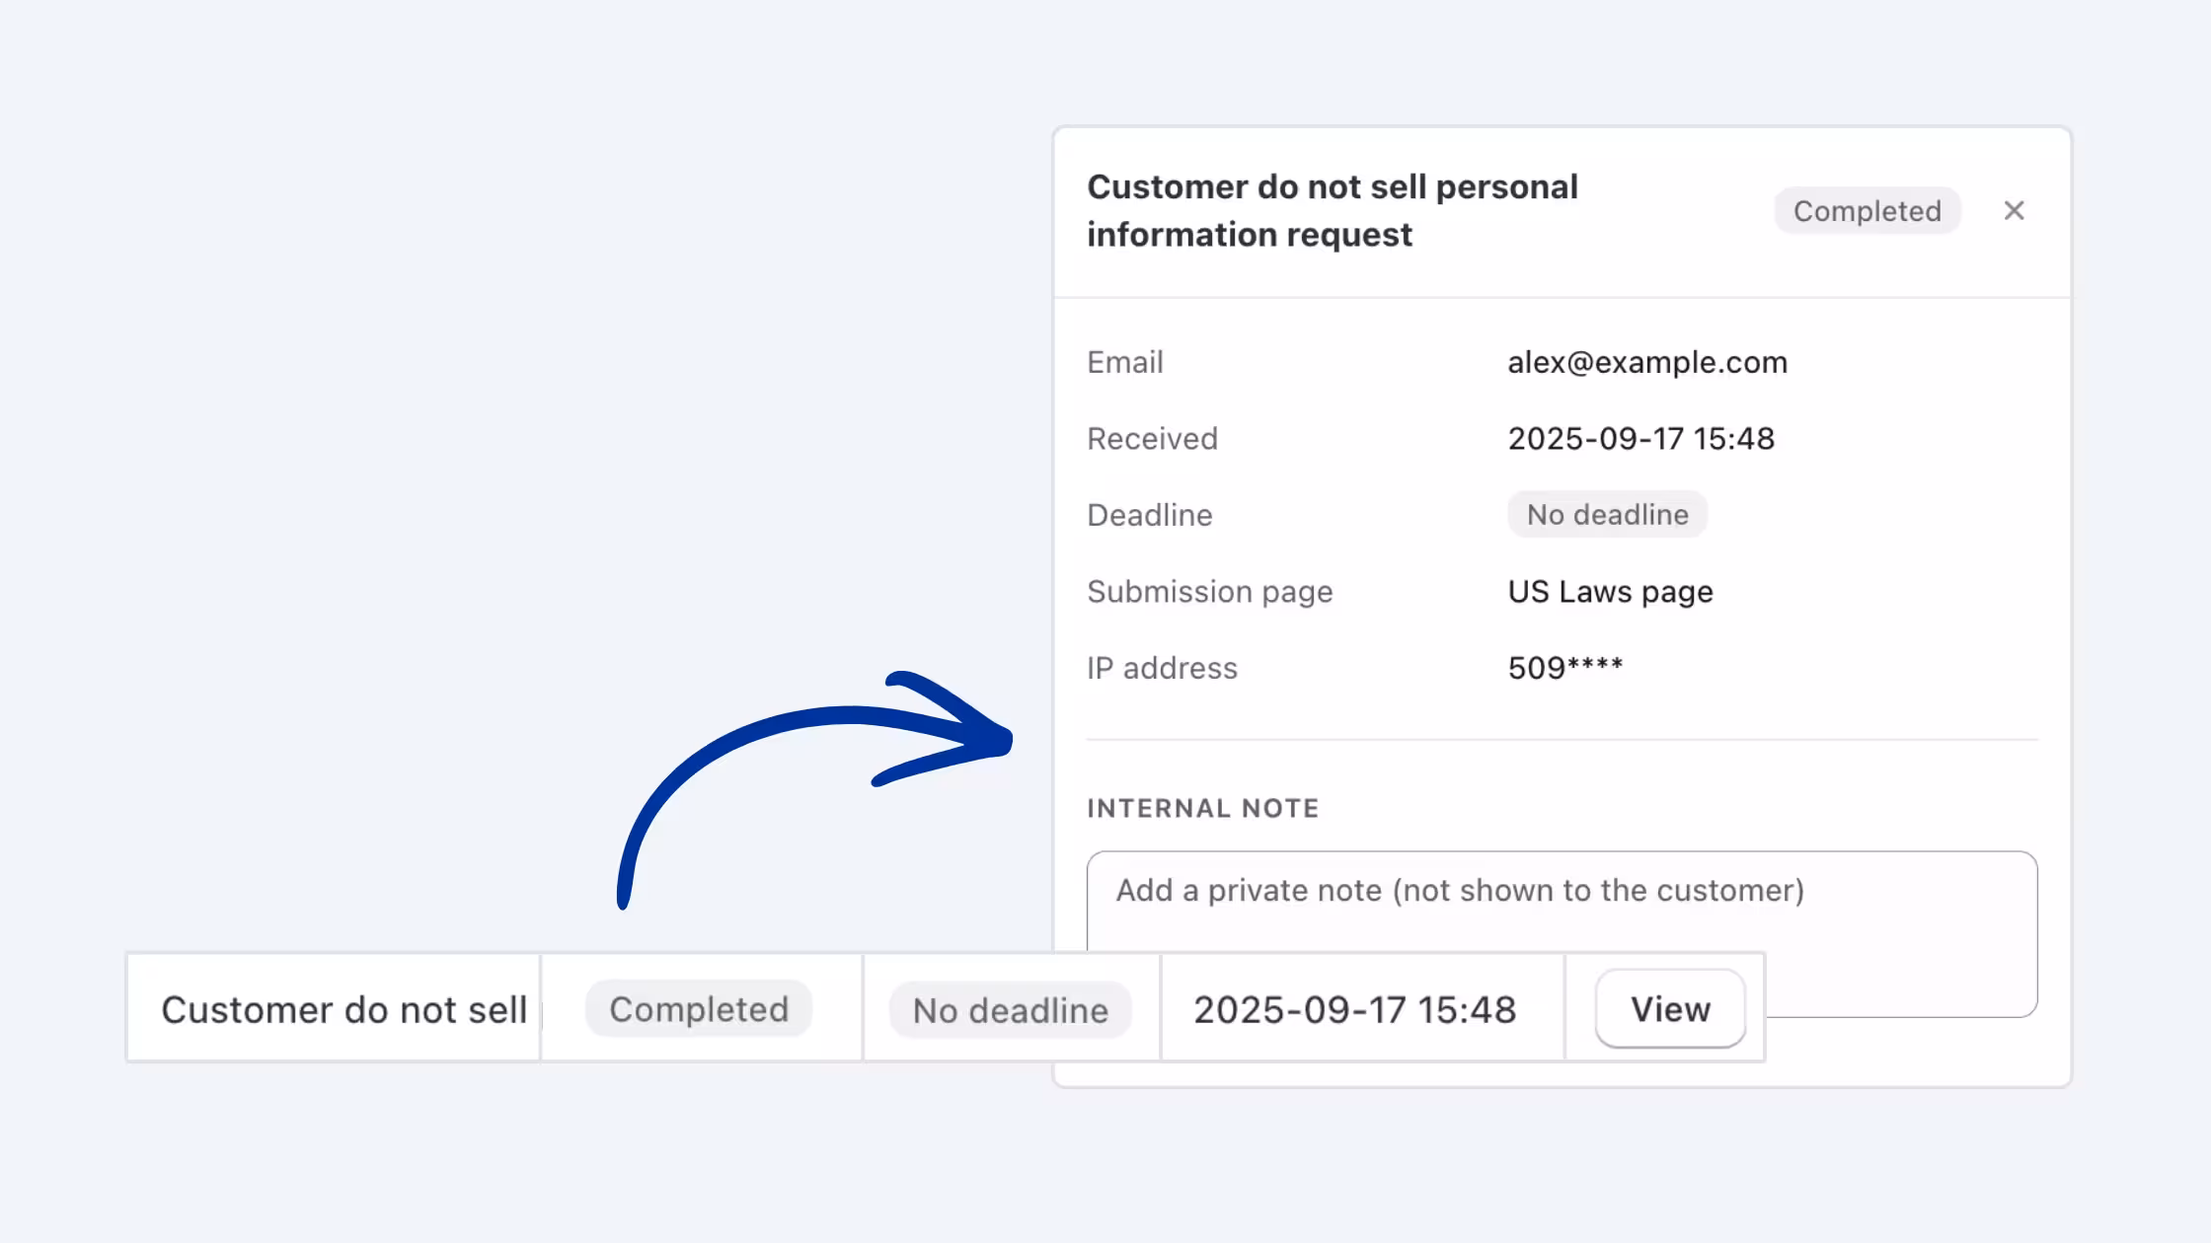The height and width of the screenshot is (1243, 2211).
Task: Click the 'Customer do not sell' row cell
Action: (x=335, y=1009)
